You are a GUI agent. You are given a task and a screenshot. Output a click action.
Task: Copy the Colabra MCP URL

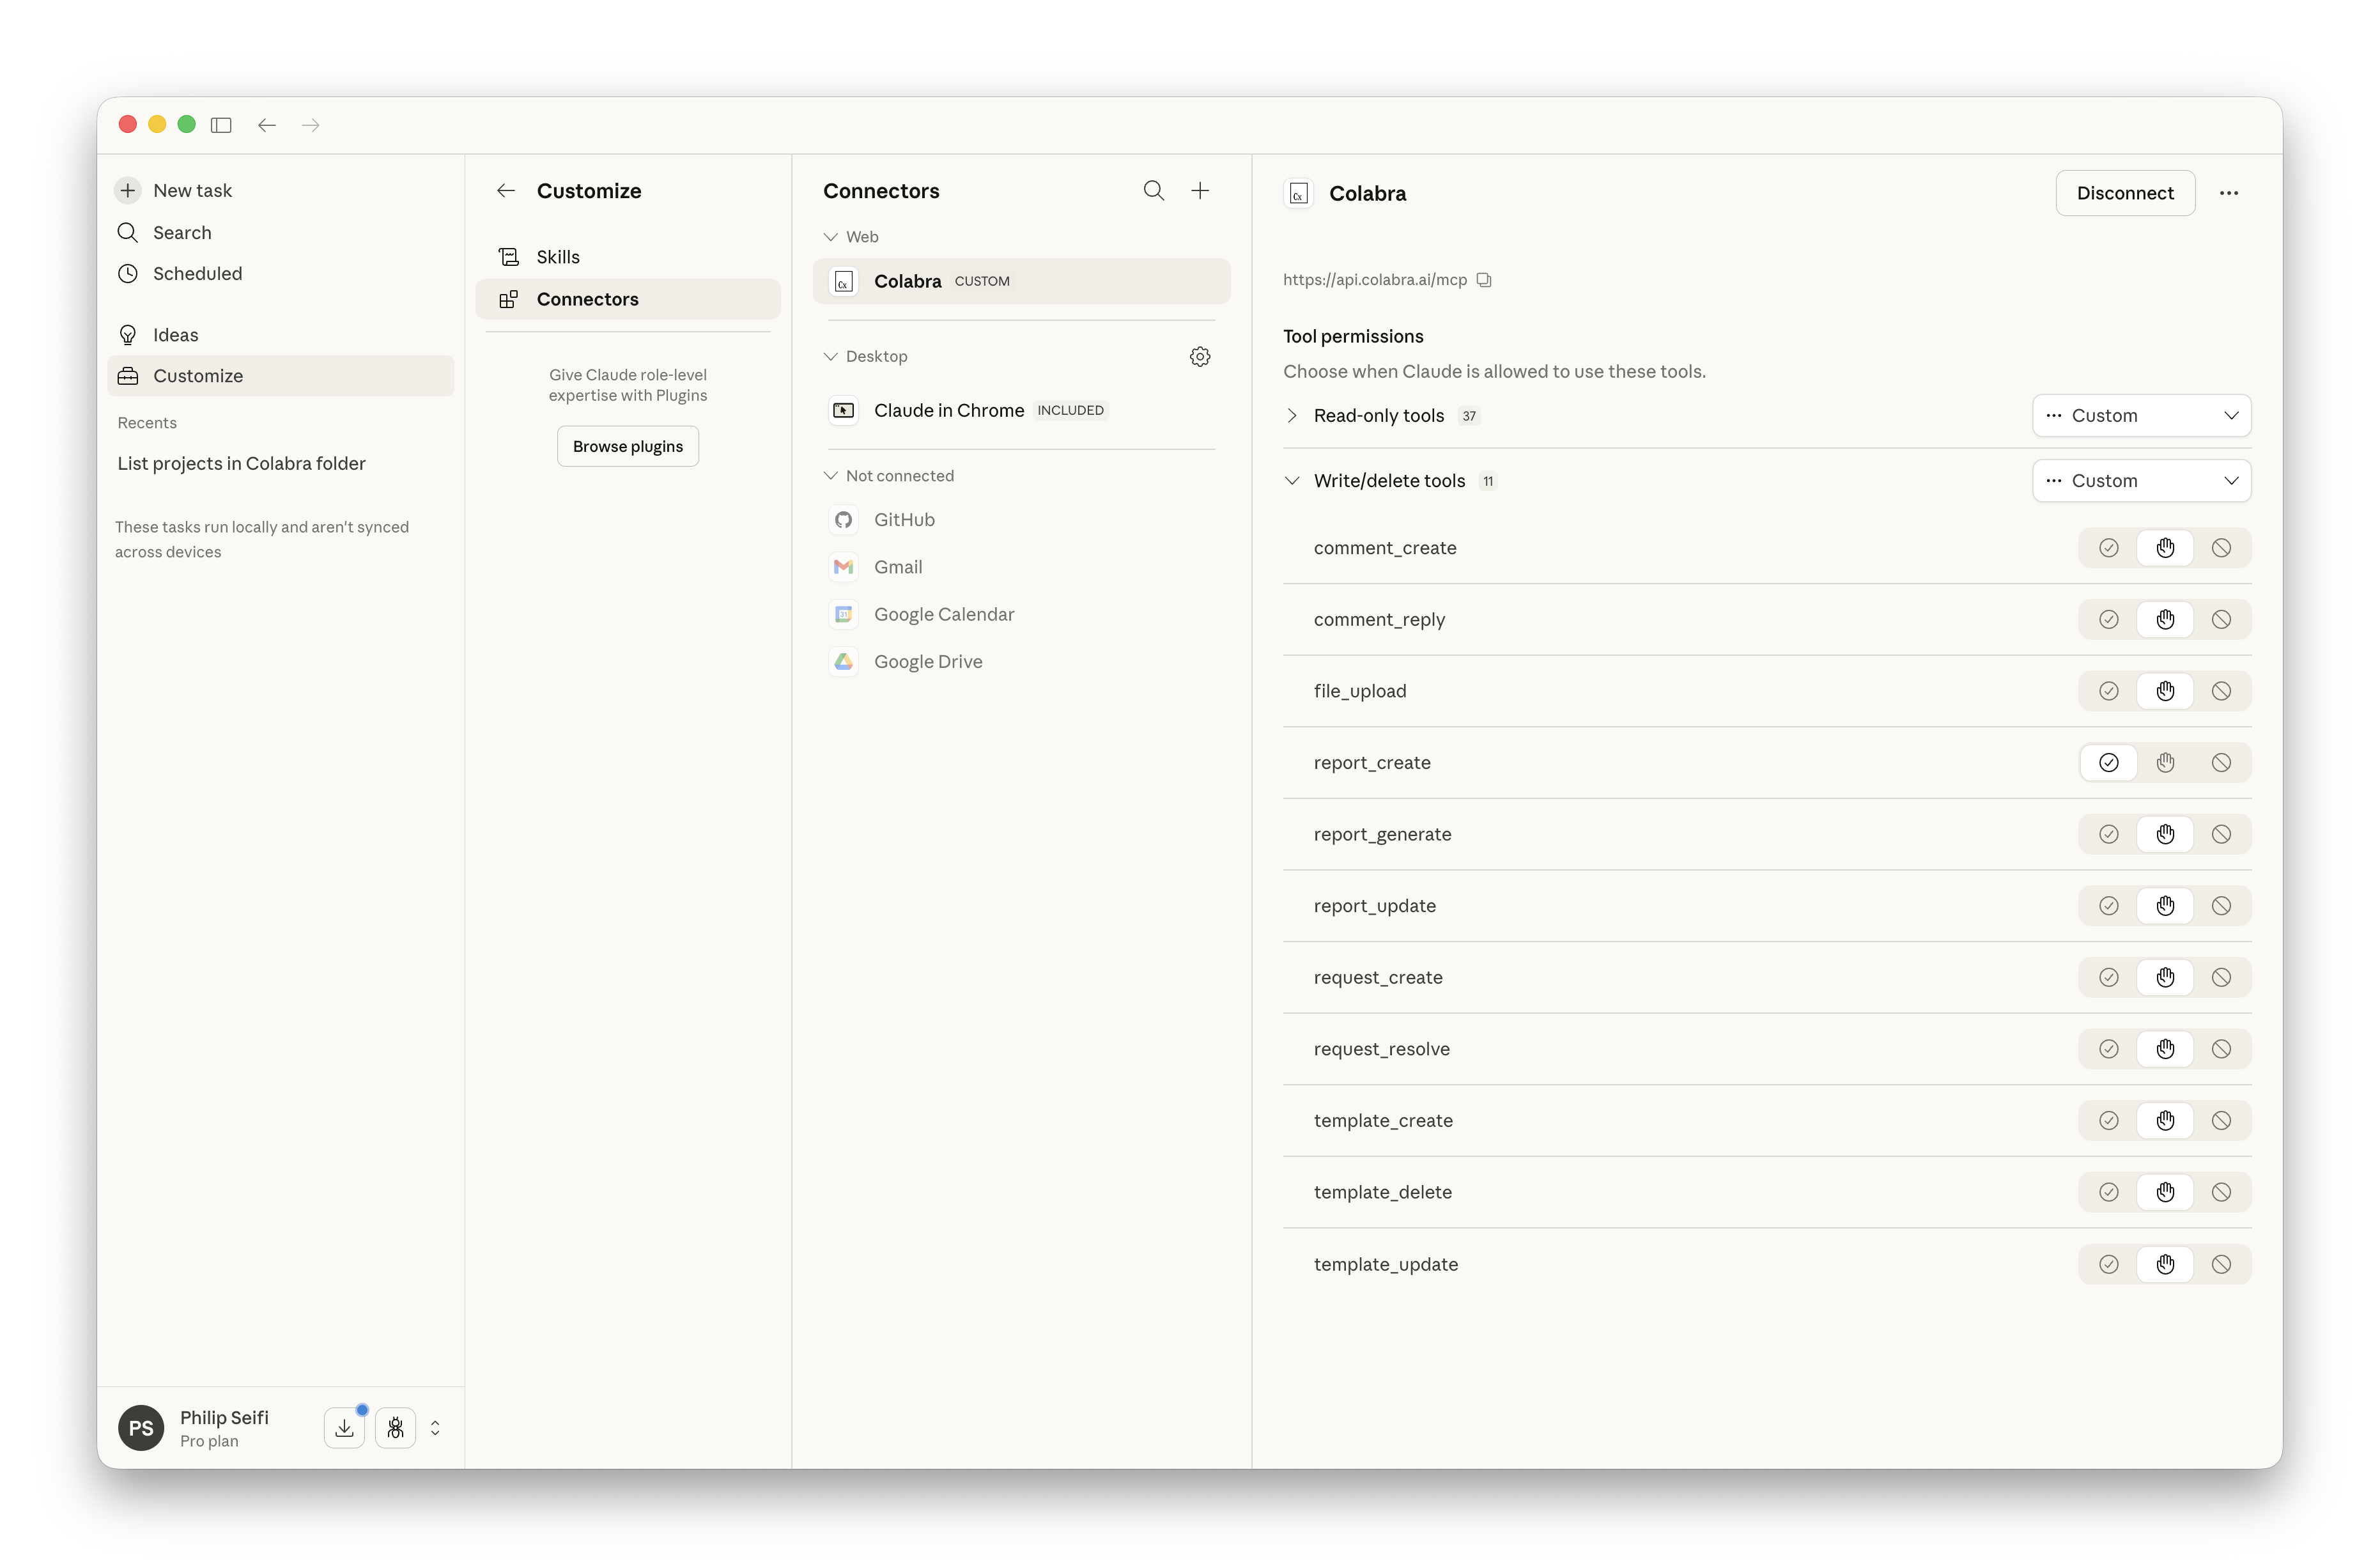click(x=1484, y=280)
